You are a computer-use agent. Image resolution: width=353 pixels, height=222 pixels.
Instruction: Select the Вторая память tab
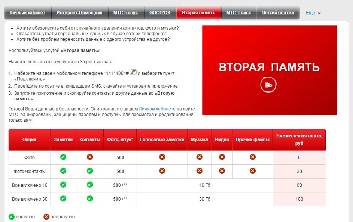[x=198, y=13]
